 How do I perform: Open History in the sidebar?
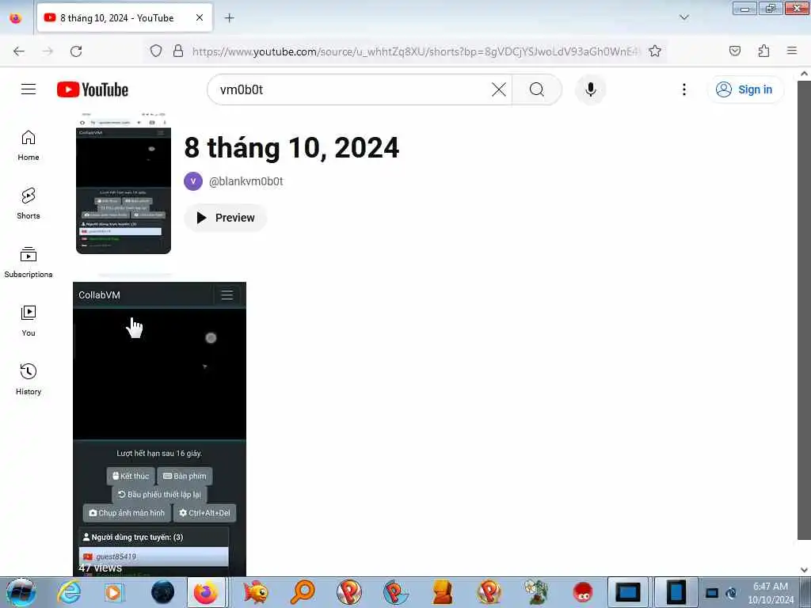pyautogui.click(x=29, y=379)
